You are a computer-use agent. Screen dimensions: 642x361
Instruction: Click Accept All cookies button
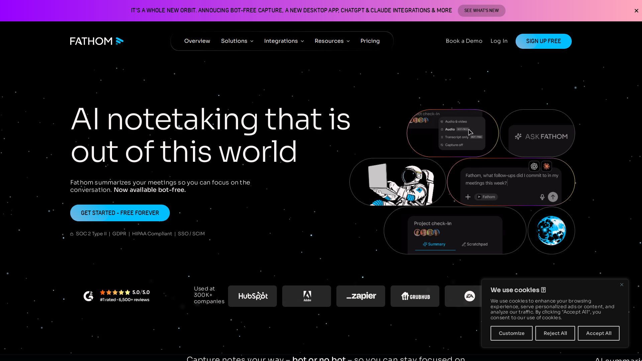[x=599, y=333]
